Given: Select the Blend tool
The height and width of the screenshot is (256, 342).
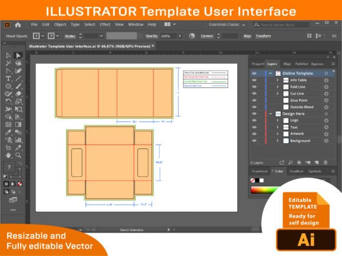Looking at the screenshot, I should coord(18,132).
